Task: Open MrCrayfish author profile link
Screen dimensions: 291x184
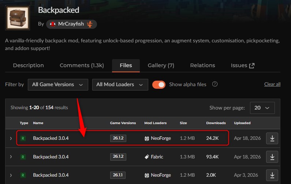Action: pos(71,24)
